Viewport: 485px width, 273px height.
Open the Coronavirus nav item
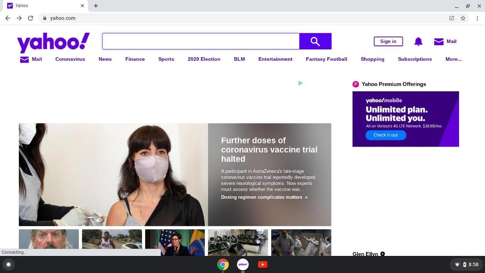click(70, 59)
